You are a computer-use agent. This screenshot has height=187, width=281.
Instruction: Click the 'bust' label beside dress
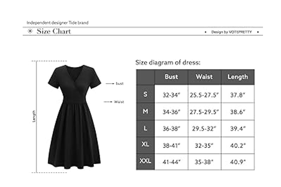(120, 83)
